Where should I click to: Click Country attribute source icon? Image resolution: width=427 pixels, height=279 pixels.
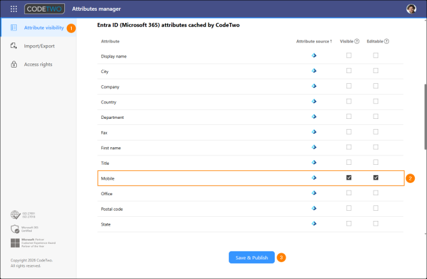314,101
